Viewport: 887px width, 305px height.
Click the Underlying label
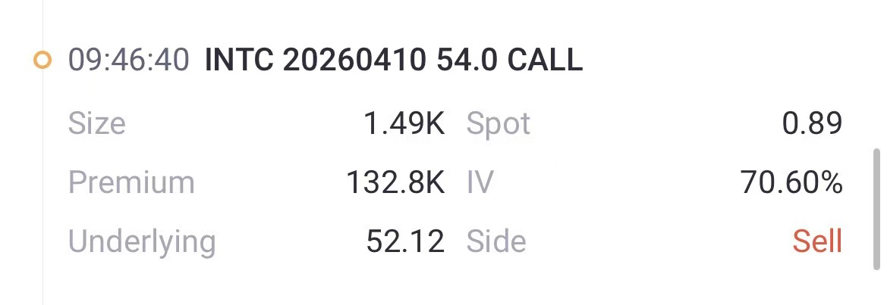point(142,241)
